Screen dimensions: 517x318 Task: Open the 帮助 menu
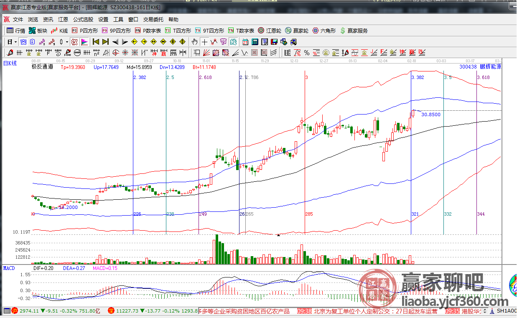173,20
